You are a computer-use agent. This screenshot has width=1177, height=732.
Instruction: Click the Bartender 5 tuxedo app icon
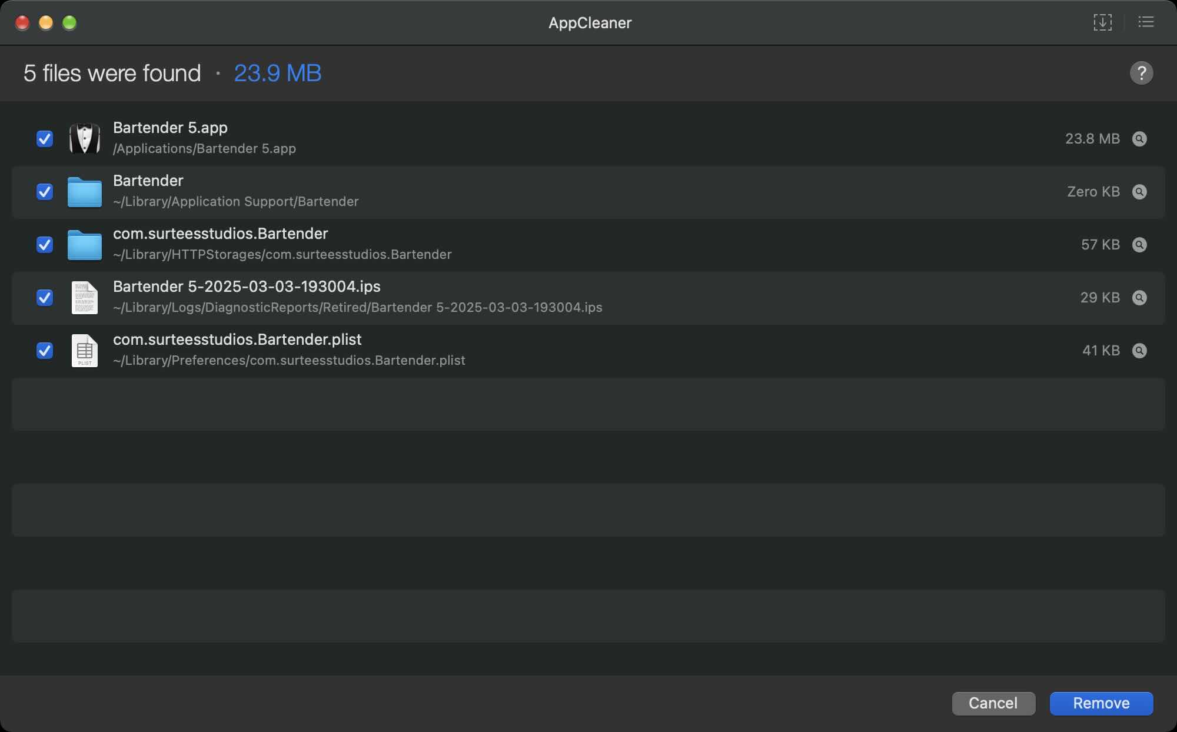tap(85, 139)
